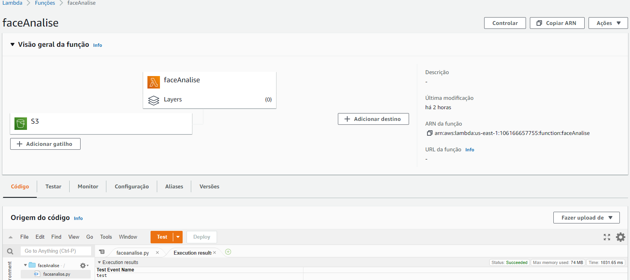Click the Controlar button
630x280 pixels.
click(x=505, y=23)
